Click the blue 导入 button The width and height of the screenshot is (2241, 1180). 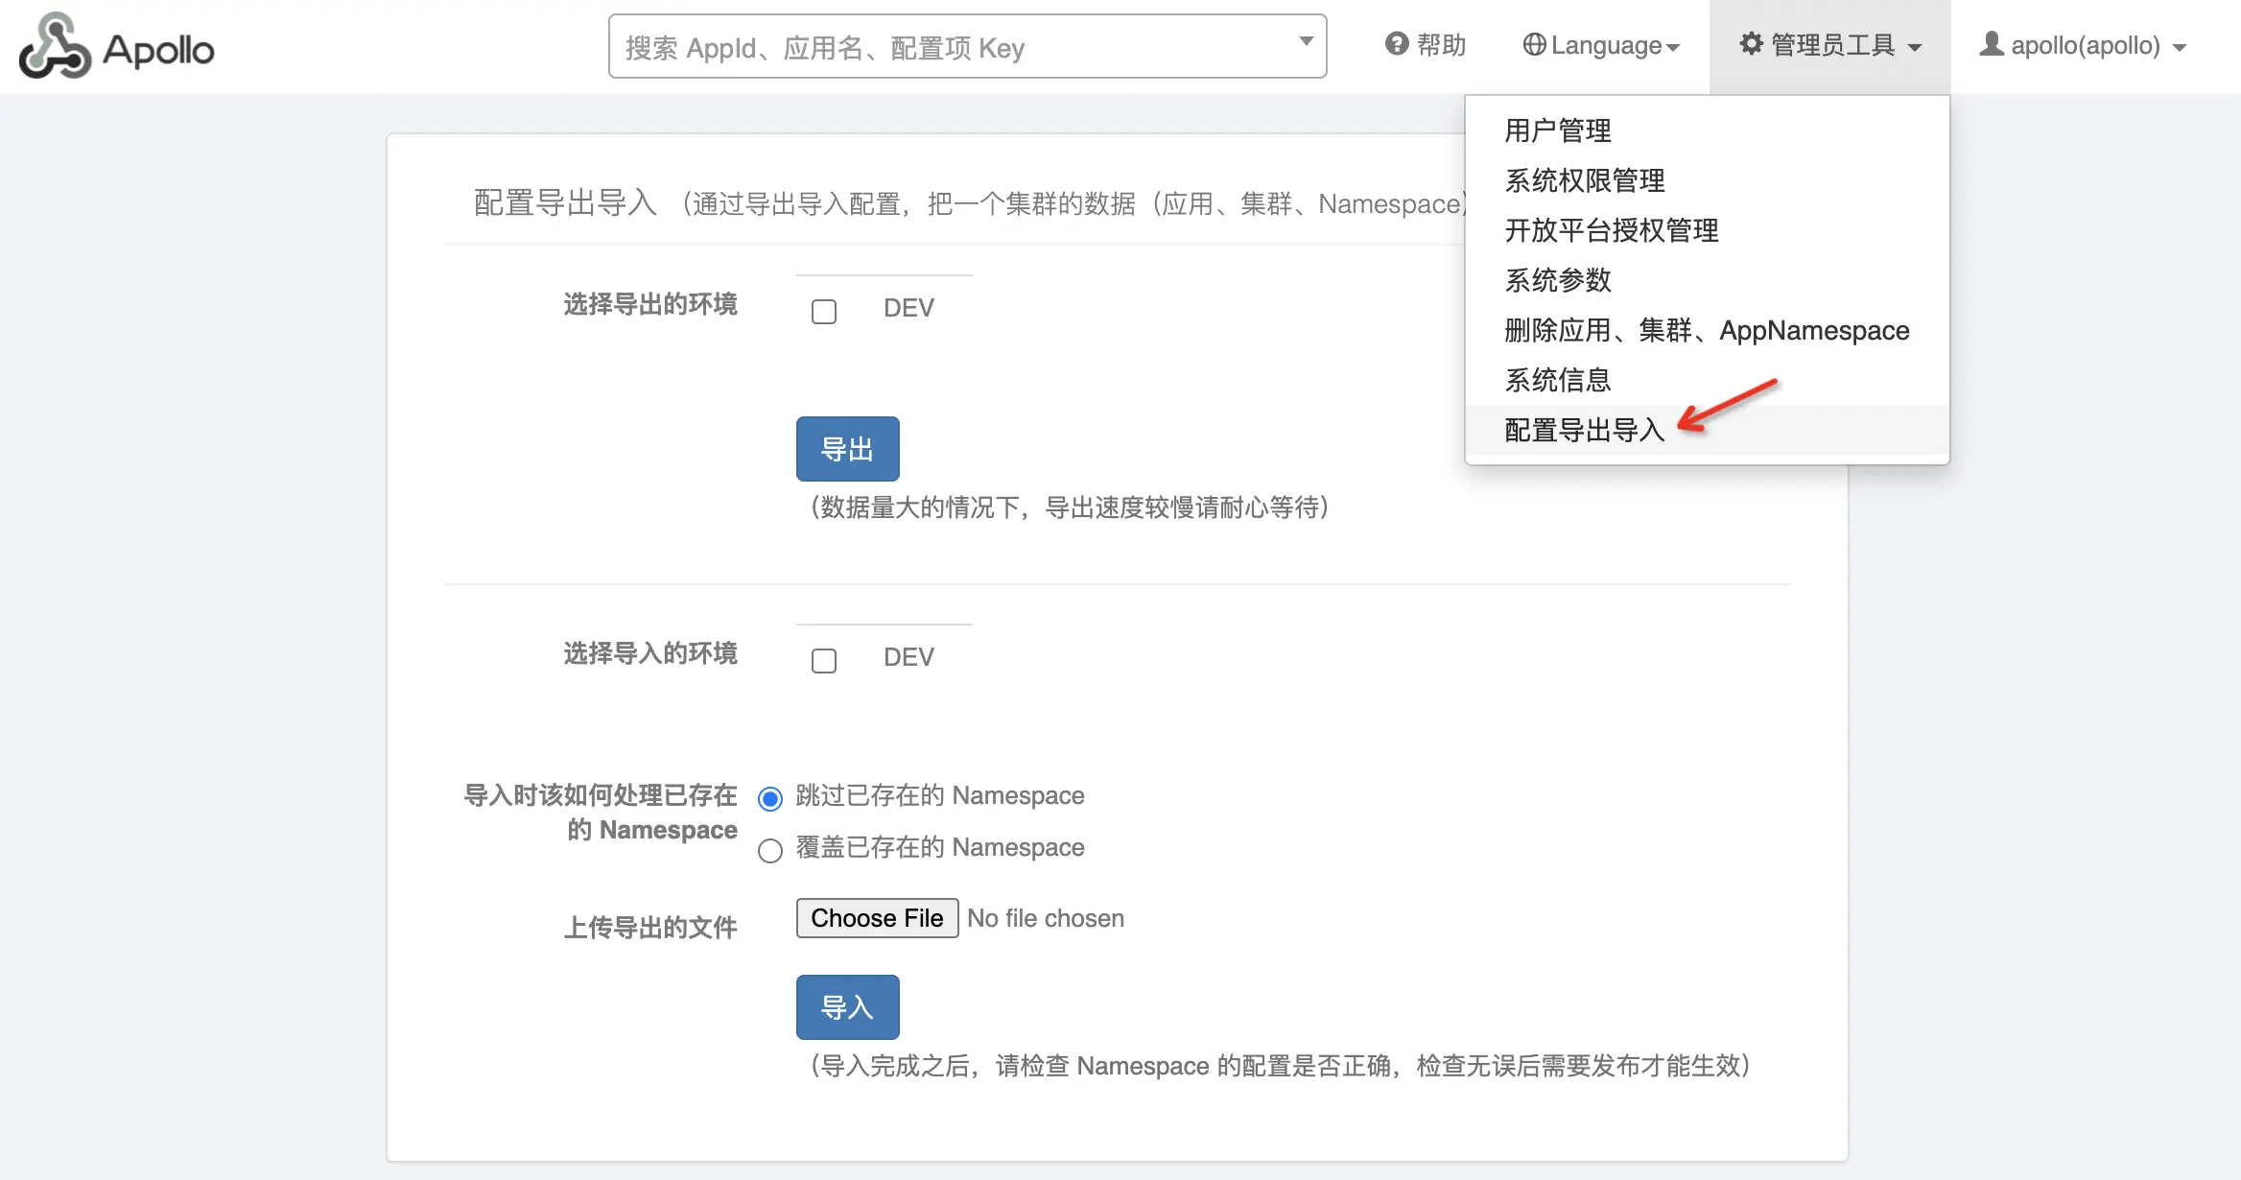point(848,1007)
